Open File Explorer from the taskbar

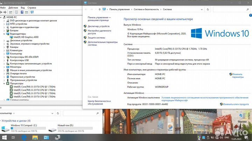(x=35, y=138)
